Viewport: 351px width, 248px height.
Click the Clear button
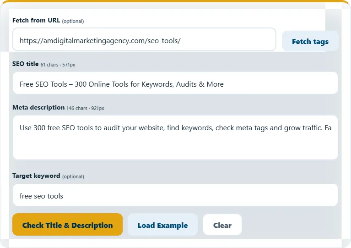222,225
